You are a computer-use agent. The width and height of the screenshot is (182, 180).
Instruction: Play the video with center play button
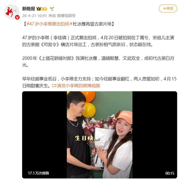[x=100, y=135]
